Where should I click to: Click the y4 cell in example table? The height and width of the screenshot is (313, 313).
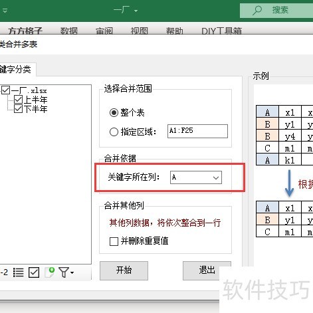point(290,136)
